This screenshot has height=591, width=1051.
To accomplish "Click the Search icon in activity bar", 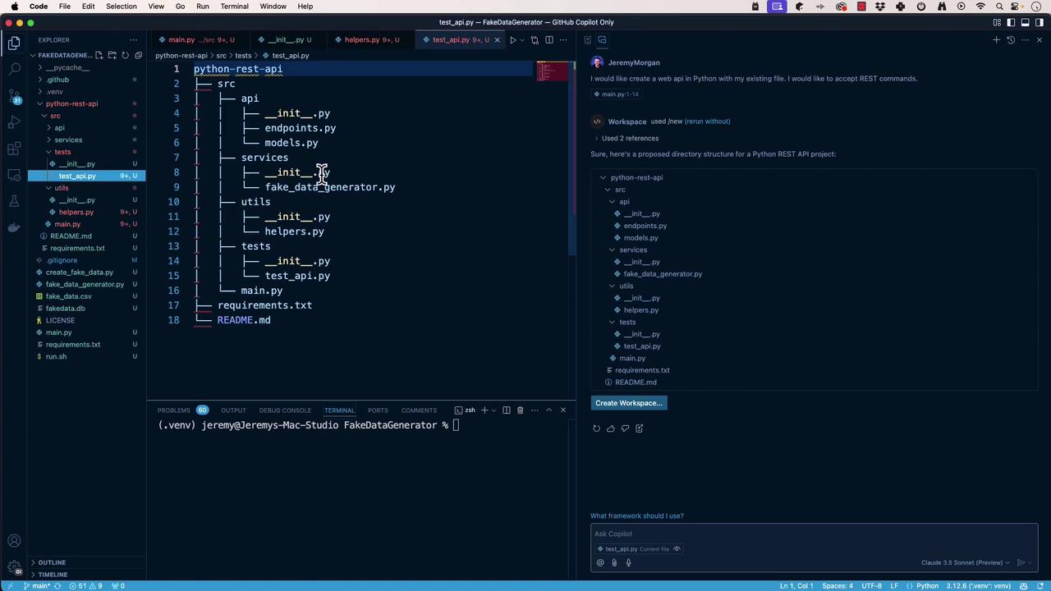I will [x=14, y=70].
